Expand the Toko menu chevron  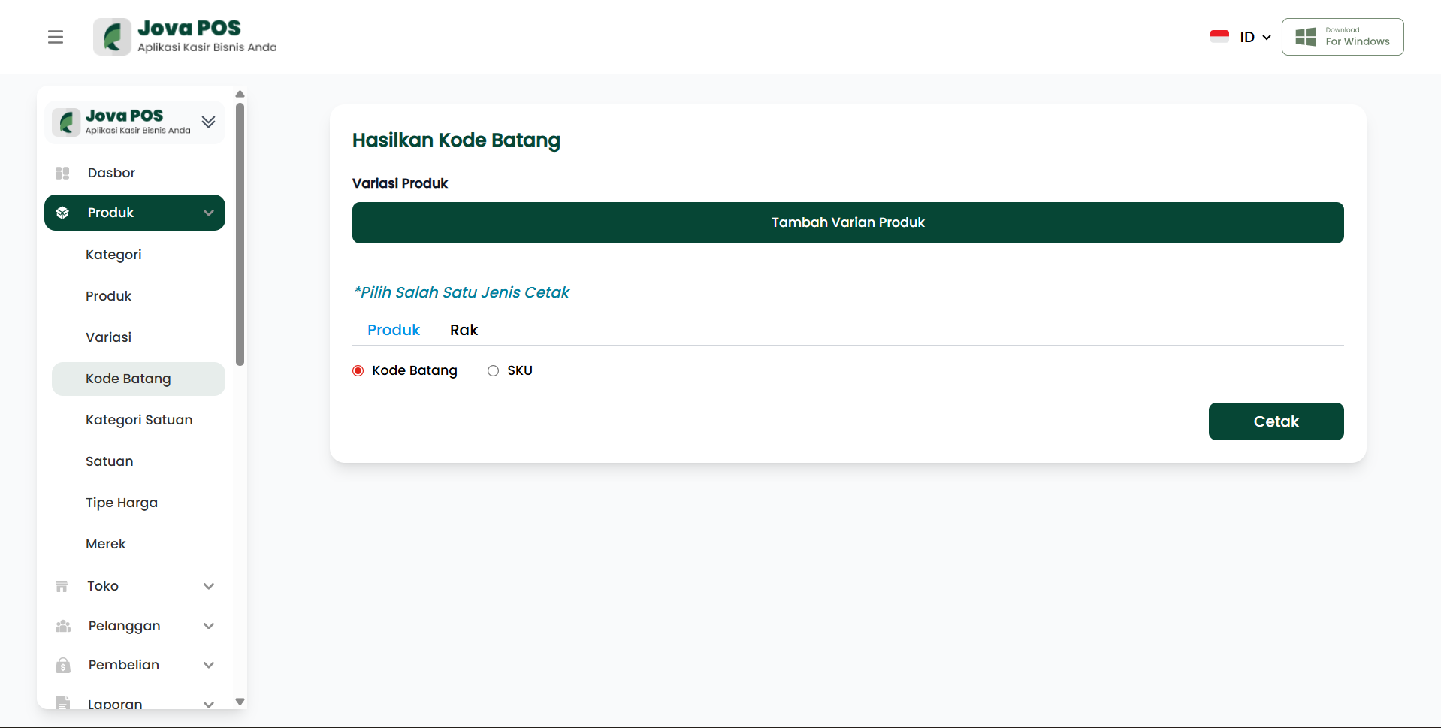click(x=209, y=586)
